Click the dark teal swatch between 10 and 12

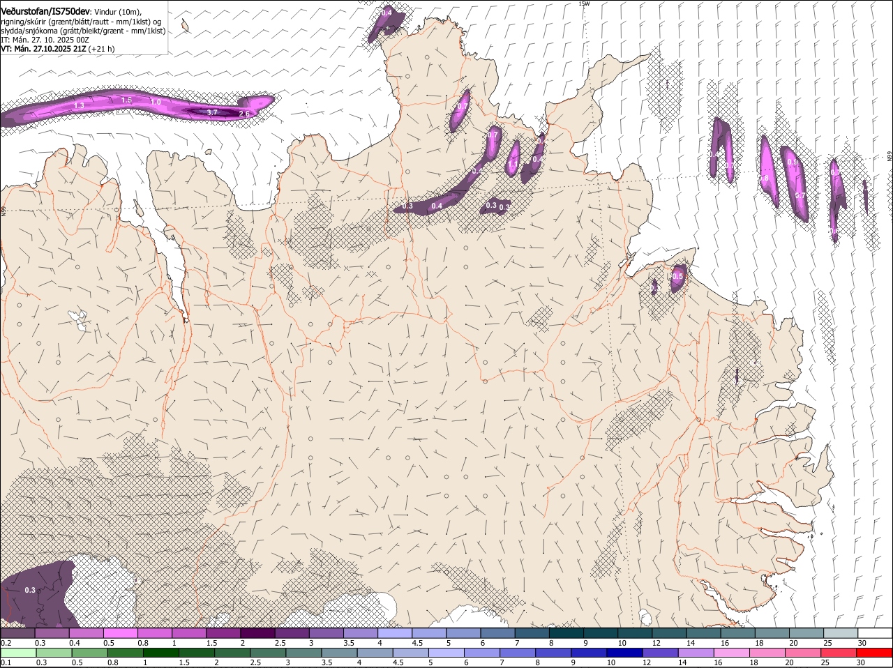tap(635, 632)
